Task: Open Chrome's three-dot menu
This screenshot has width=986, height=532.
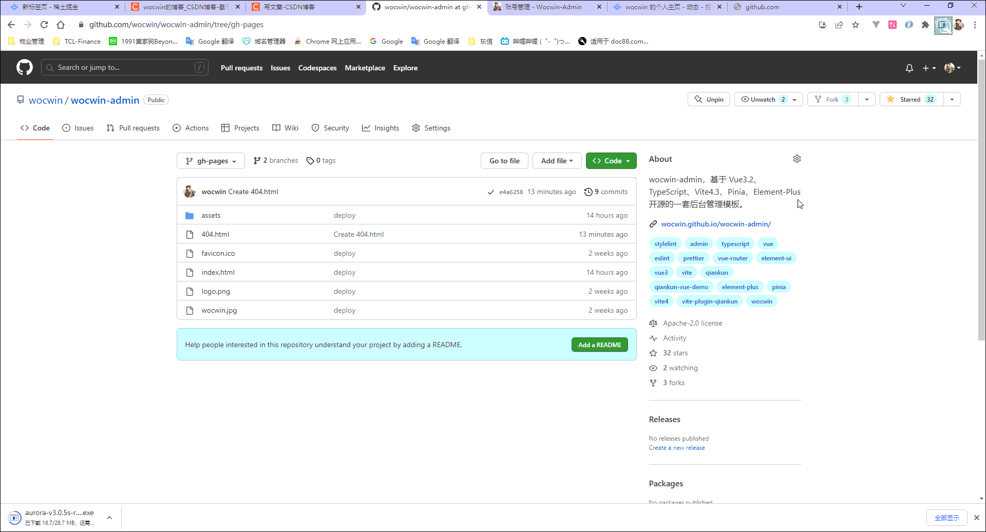Action: coord(975,25)
